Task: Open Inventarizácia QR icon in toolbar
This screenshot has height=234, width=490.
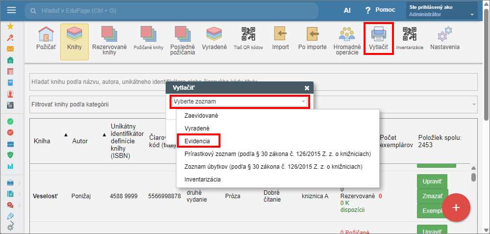Action: coord(409,38)
